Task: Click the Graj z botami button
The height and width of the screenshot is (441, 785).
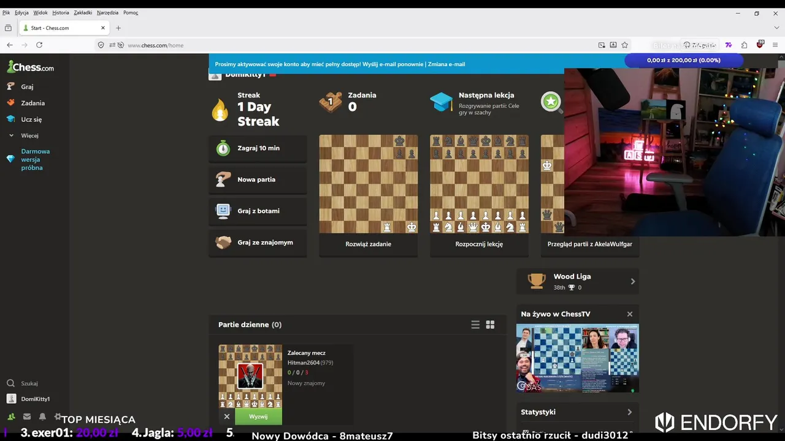Action: [258, 211]
